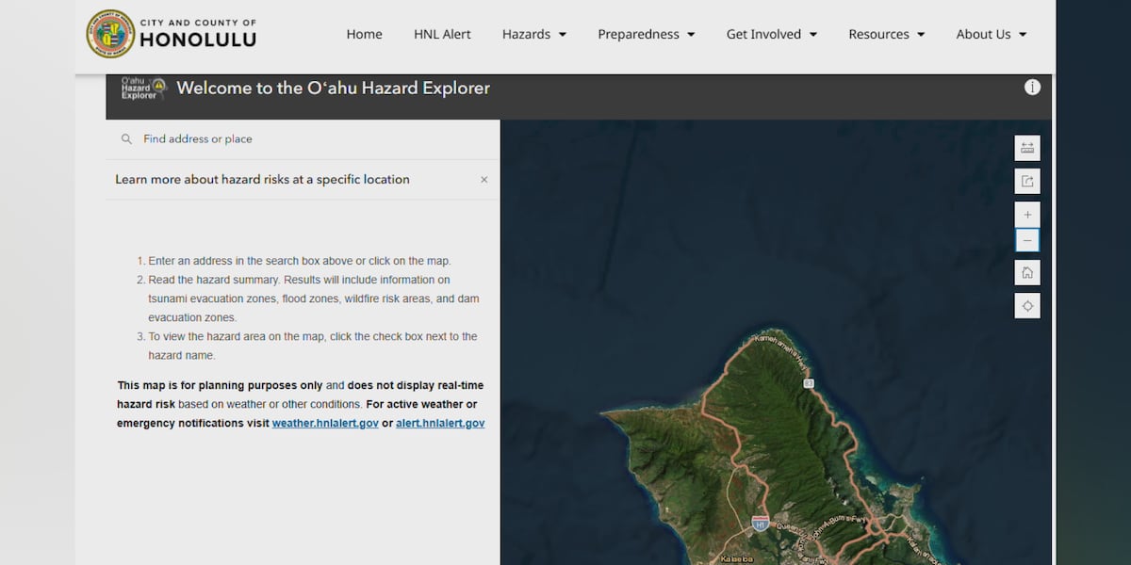Reset map to default home view
The width and height of the screenshot is (1131, 565).
(x=1027, y=273)
